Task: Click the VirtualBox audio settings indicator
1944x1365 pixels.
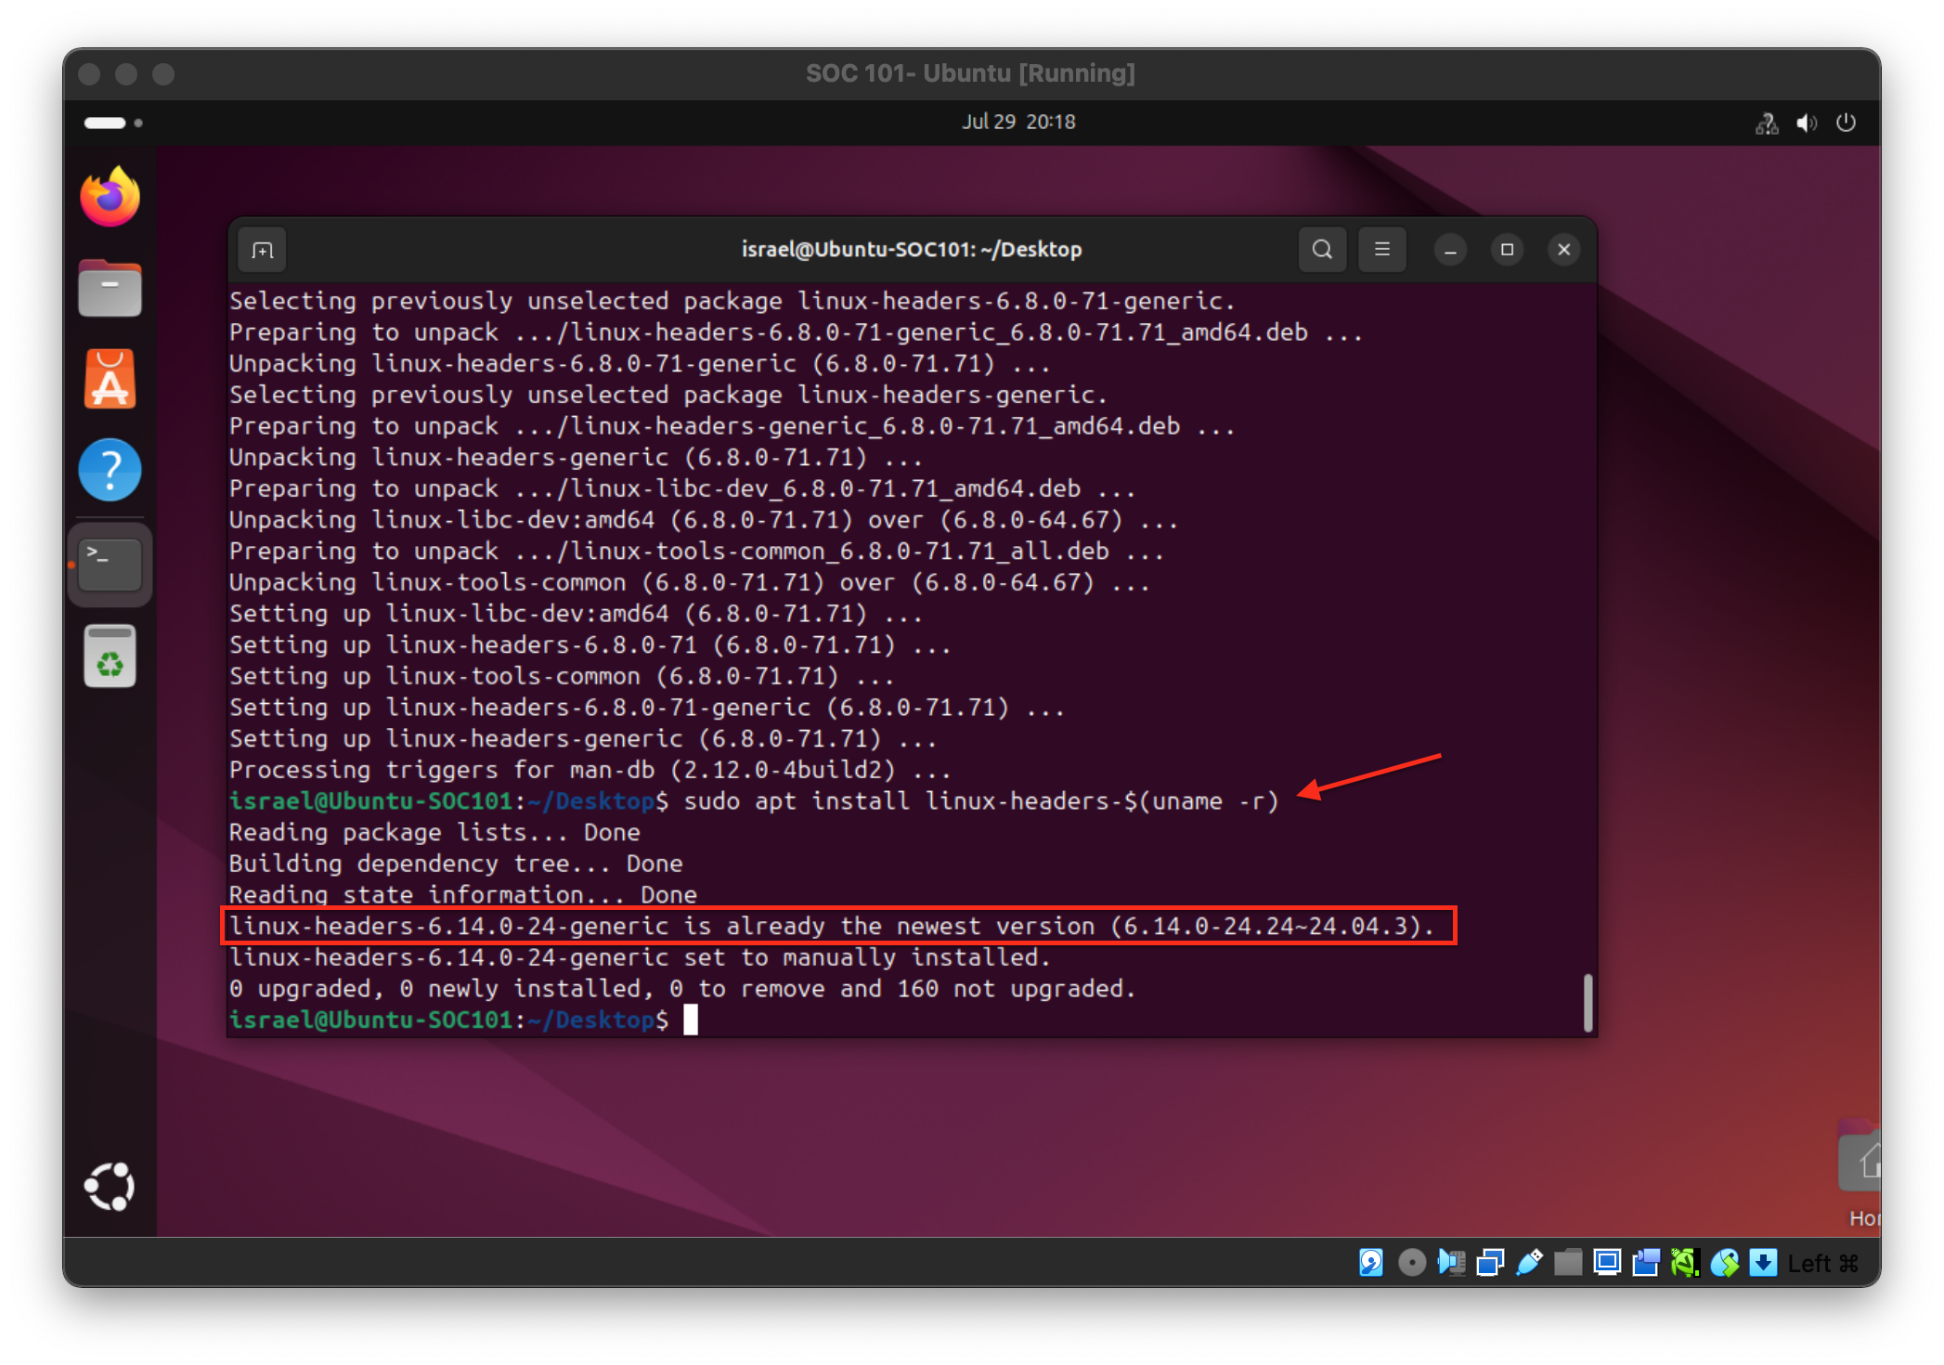Action: tap(1451, 1263)
